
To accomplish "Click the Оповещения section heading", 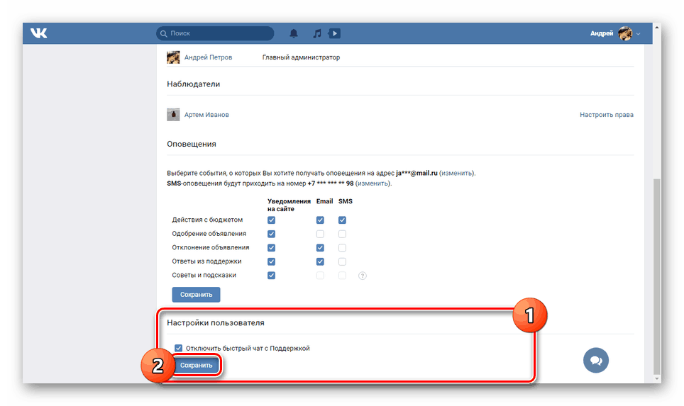I will click(192, 145).
